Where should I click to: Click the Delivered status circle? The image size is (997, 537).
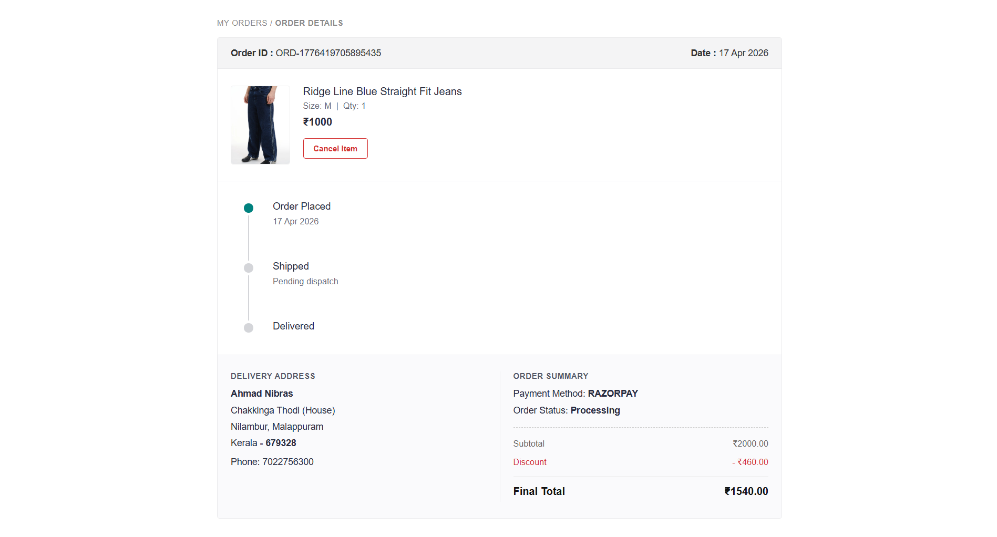point(248,327)
